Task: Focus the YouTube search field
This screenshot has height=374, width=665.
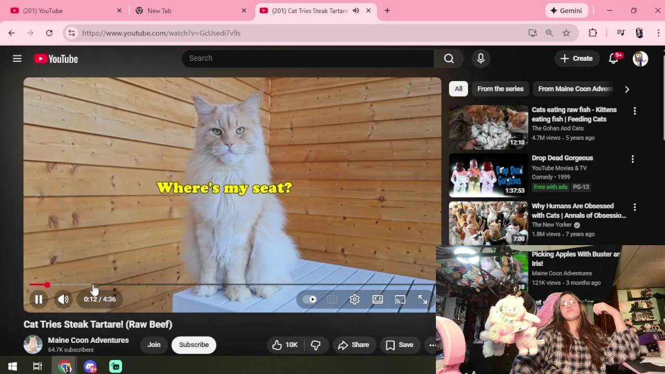Action: (x=308, y=58)
